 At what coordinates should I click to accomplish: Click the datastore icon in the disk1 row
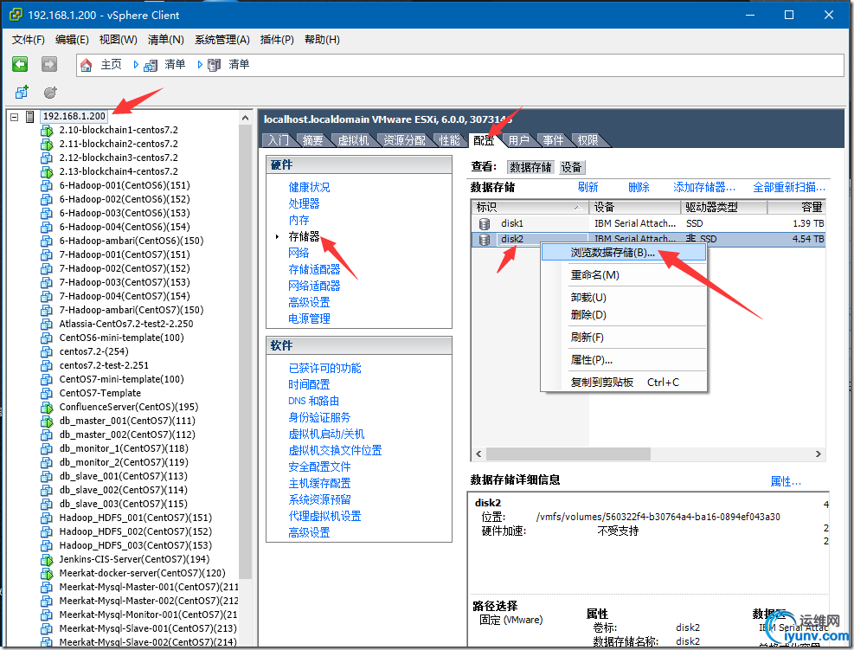pos(485,224)
